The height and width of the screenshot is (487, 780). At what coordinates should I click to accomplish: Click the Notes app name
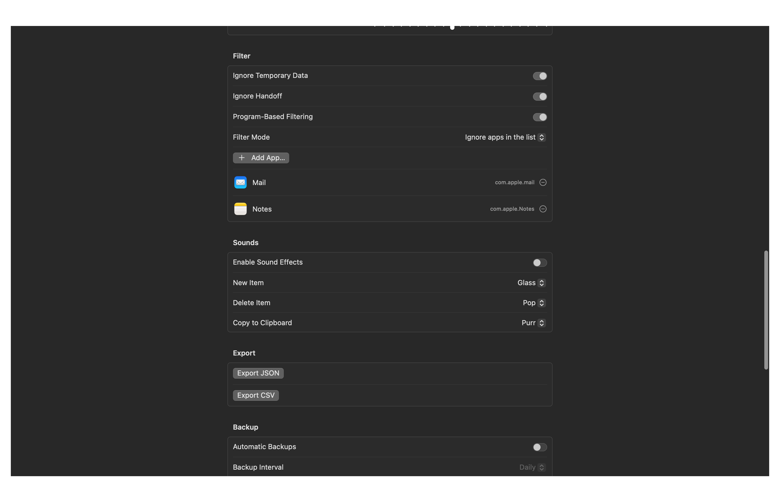coord(262,209)
